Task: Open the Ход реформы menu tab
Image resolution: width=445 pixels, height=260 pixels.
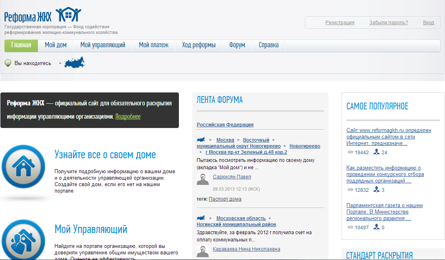Action: coord(199,45)
